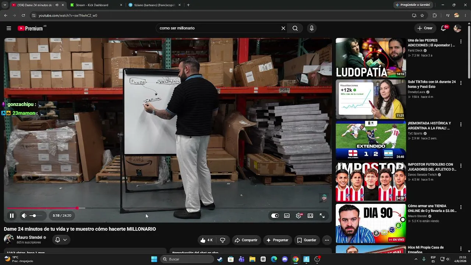471x265 pixels.
Task: Open a new browser tab
Action: point(188,5)
